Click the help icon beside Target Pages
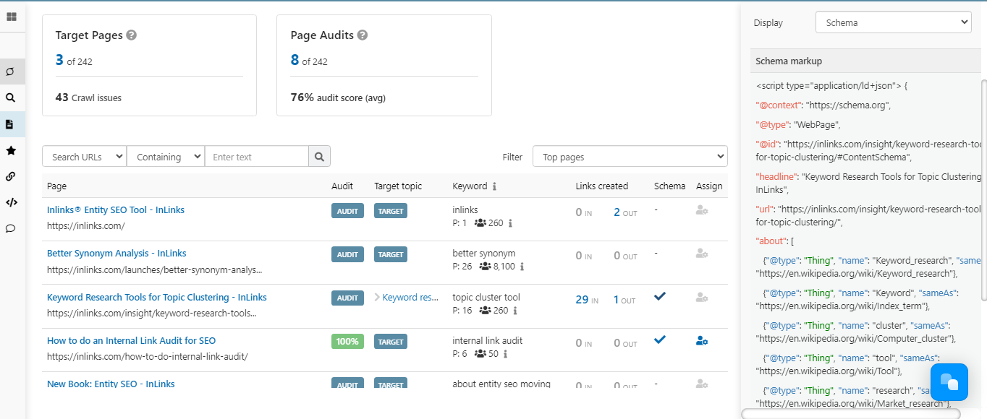Image resolution: width=987 pixels, height=419 pixels. point(131,35)
